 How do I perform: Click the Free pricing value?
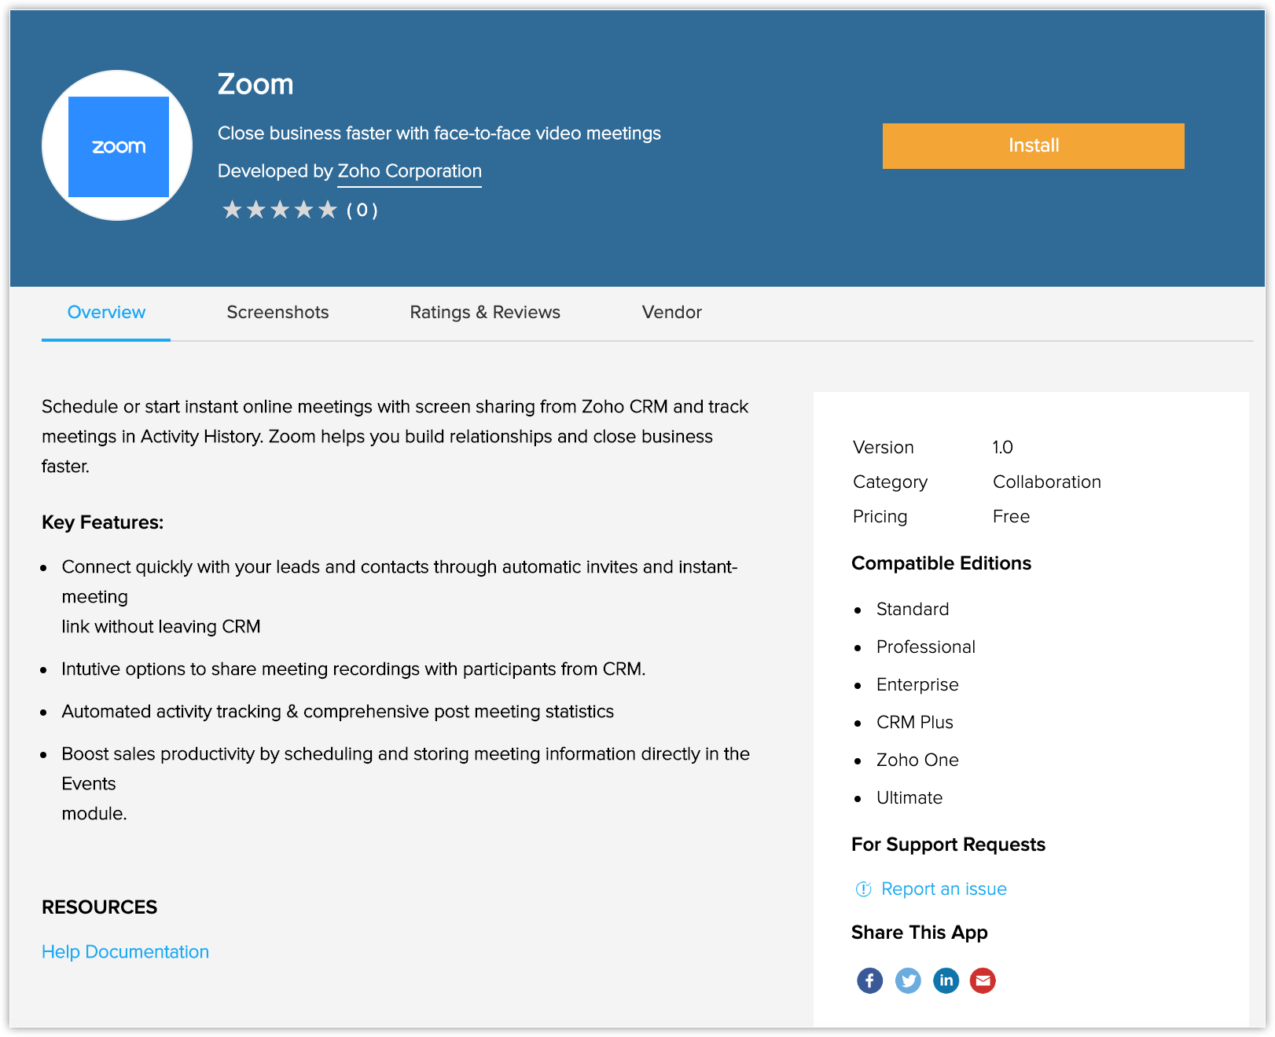point(1011,517)
